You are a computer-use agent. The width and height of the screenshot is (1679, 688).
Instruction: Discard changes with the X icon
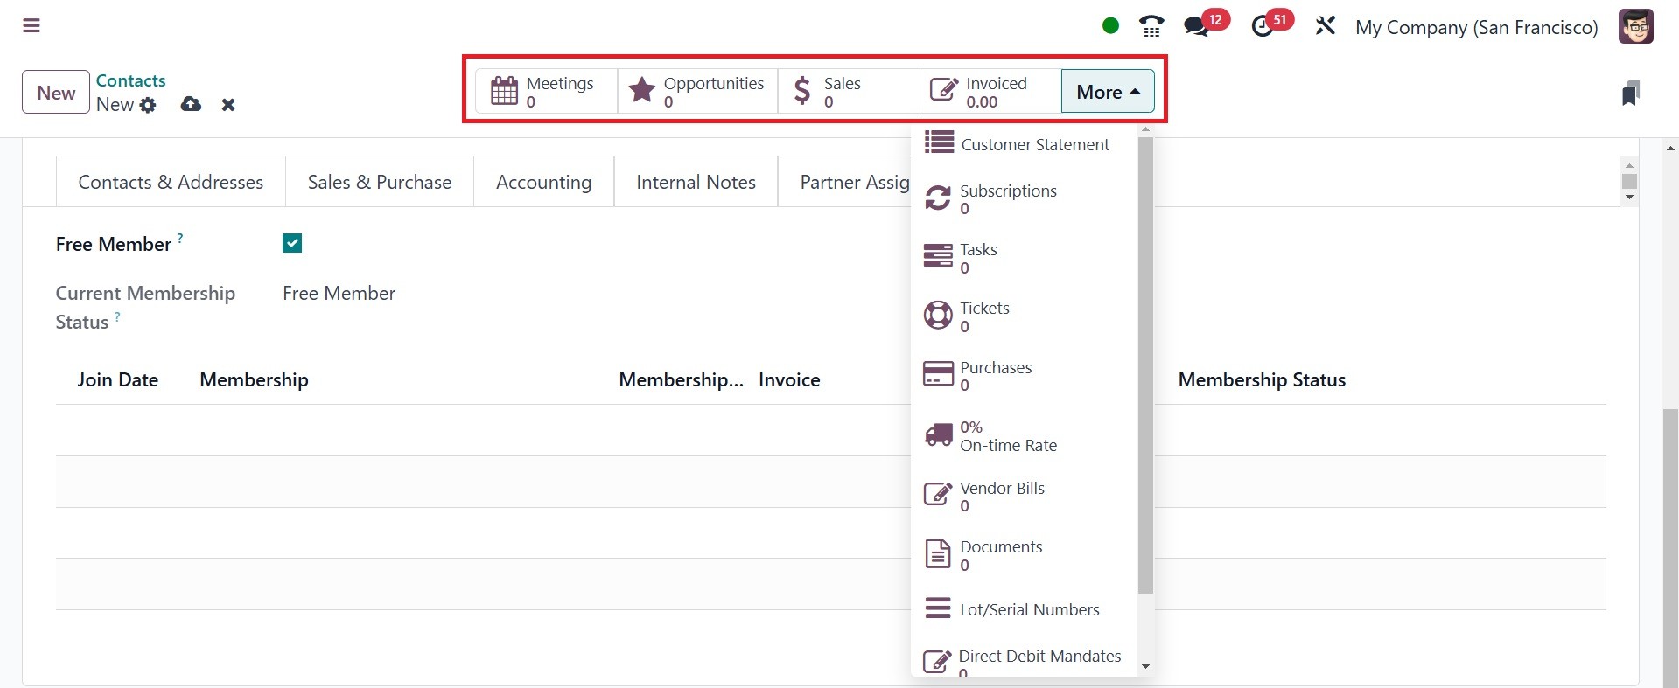(x=228, y=105)
